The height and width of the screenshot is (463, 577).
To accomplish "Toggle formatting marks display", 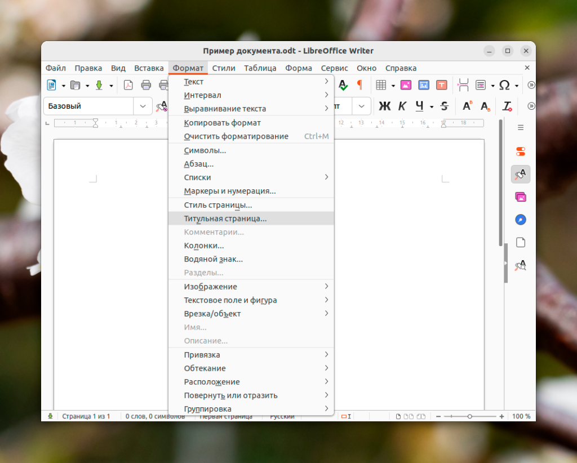I will click(360, 85).
